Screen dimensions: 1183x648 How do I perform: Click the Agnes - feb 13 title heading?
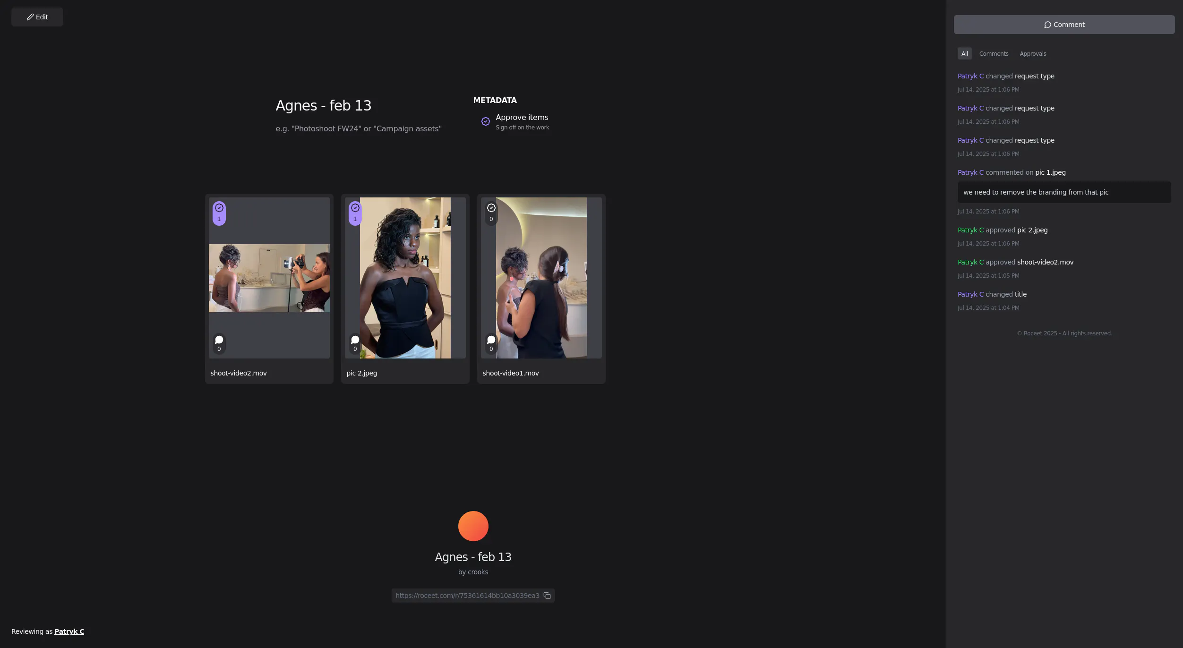[x=324, y=105]
